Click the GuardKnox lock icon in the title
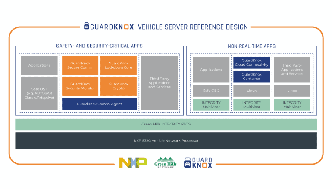This screenshot has height=189, width=332. pyautogui.click(x=86, y=26)
